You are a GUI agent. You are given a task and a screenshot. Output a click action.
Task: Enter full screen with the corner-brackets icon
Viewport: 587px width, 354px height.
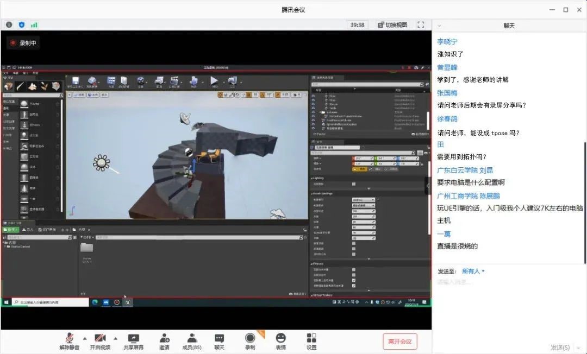[x=421, y=24]
